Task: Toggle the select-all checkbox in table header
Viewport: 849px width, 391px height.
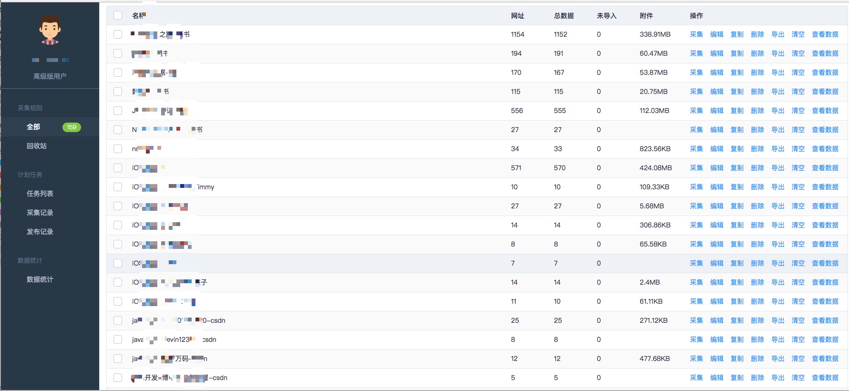Action: [118, 15]
